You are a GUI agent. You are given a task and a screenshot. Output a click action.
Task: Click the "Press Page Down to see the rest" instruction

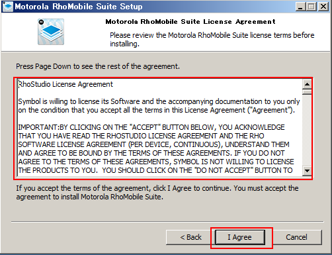coord(98,66)
